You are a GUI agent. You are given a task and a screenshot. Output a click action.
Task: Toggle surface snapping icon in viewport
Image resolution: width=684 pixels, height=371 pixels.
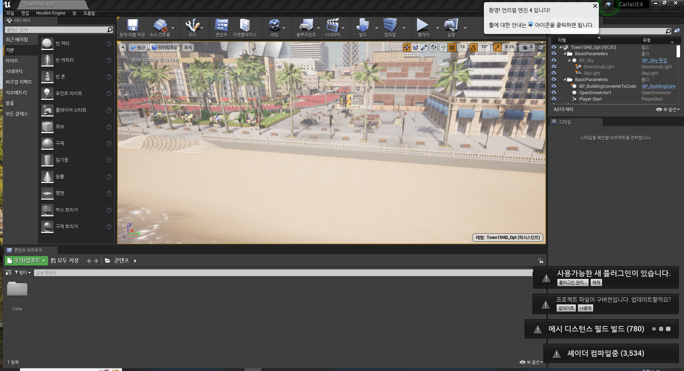443,47
